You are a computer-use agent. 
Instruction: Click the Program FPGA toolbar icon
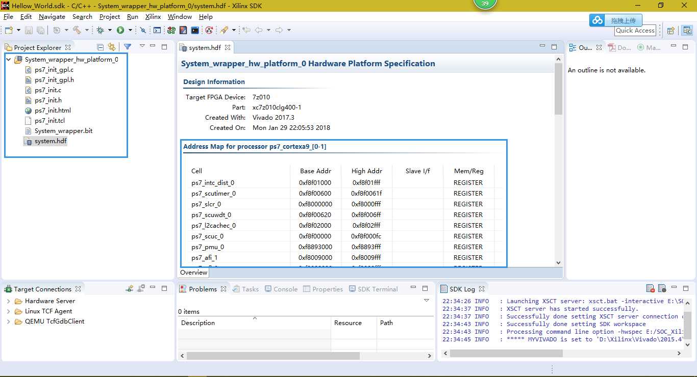tap(171, 30)
